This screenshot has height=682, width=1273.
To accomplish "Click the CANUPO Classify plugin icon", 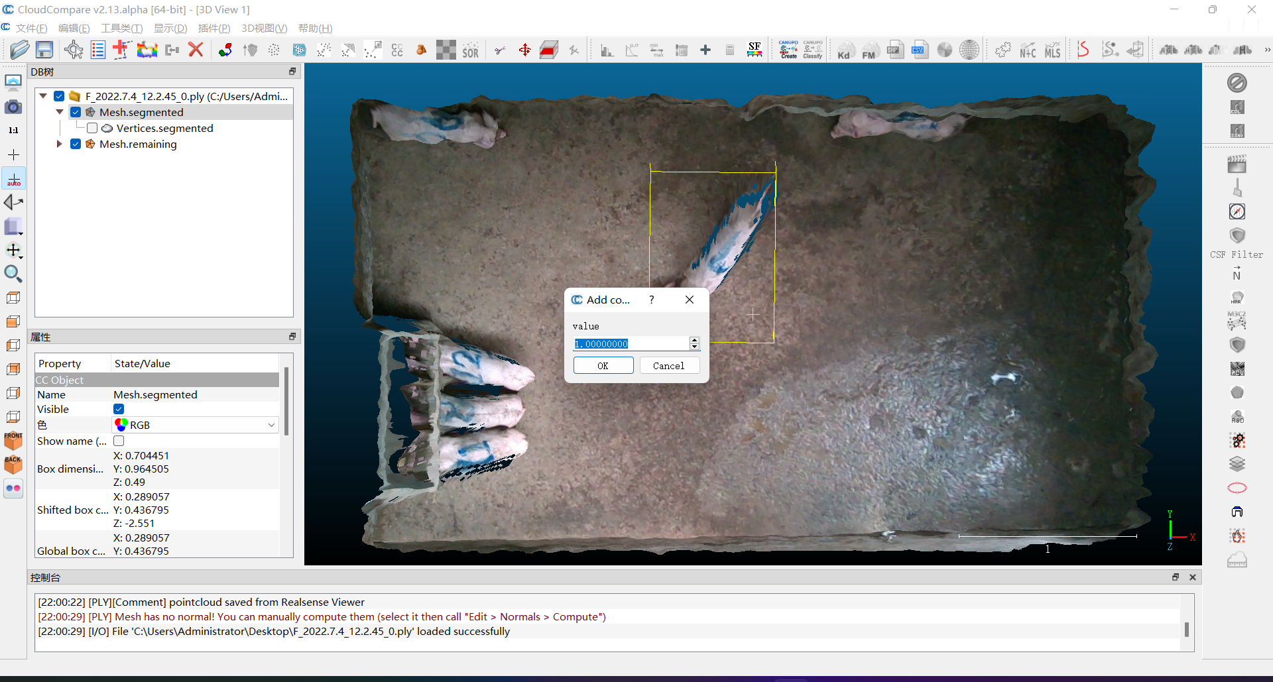I will coord(813,50).
